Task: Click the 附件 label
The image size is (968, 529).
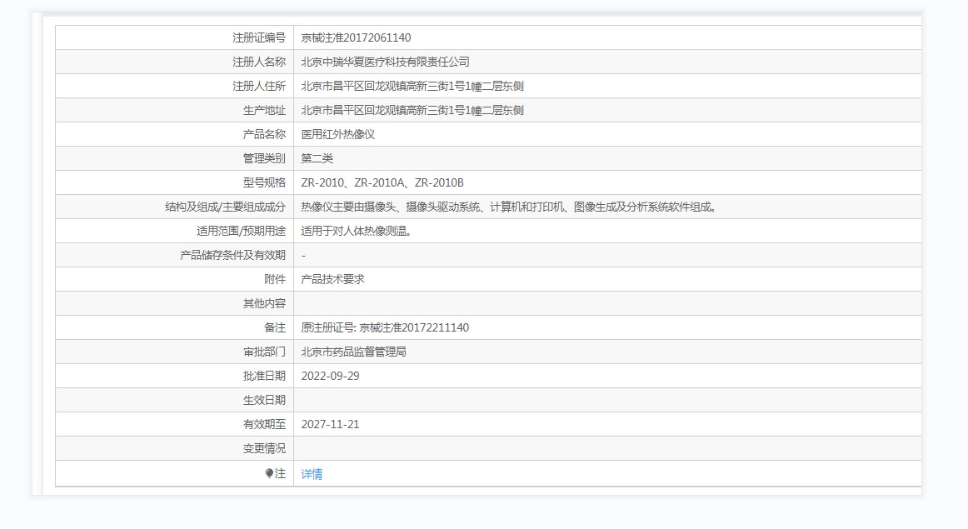Action: tap(275, 279)
